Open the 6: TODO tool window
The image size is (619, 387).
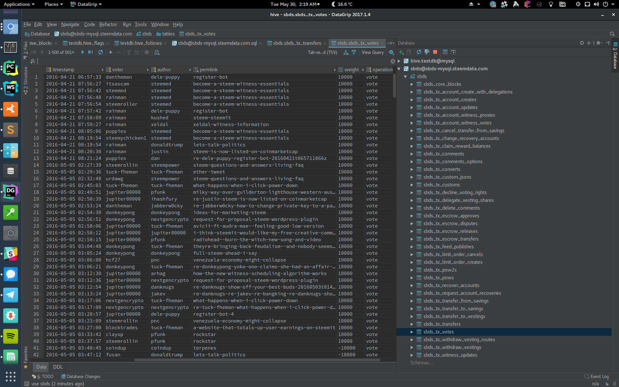43,376
